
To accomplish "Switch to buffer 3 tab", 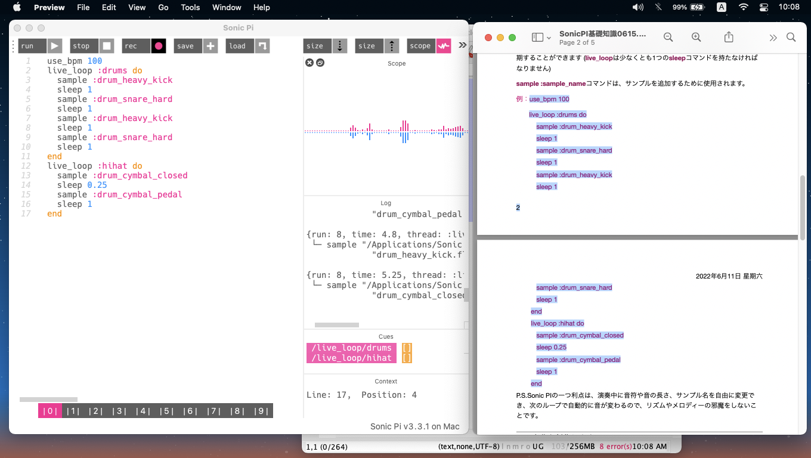I will click(119, 411).
